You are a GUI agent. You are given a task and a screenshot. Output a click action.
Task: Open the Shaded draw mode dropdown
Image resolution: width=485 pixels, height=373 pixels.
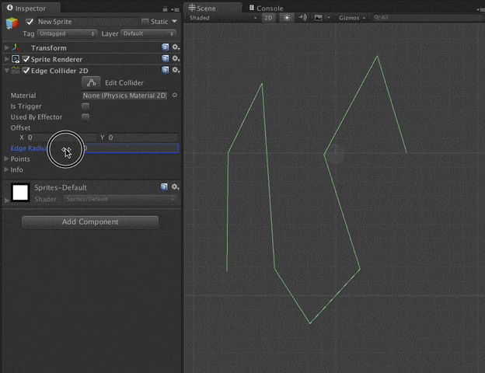(x=223, y=18)
